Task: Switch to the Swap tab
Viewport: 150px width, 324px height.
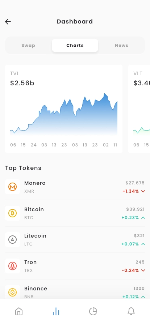Action: point(28,46)
